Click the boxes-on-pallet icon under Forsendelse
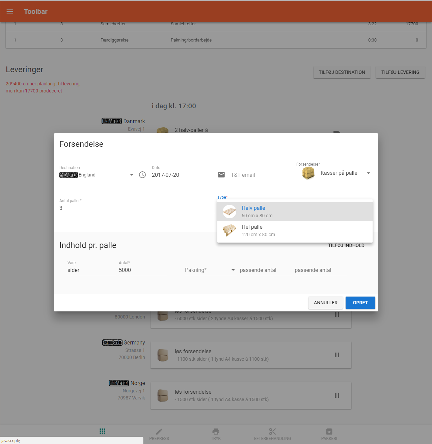Screen dimensions: 432x444 tap(308, 173)
